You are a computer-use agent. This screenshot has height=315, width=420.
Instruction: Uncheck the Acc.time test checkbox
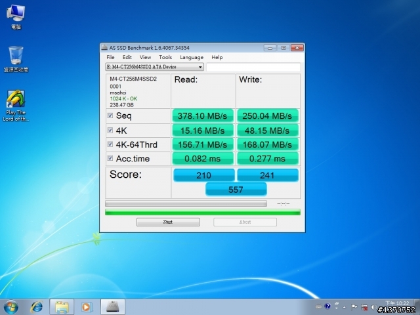[x=110, y=158]
